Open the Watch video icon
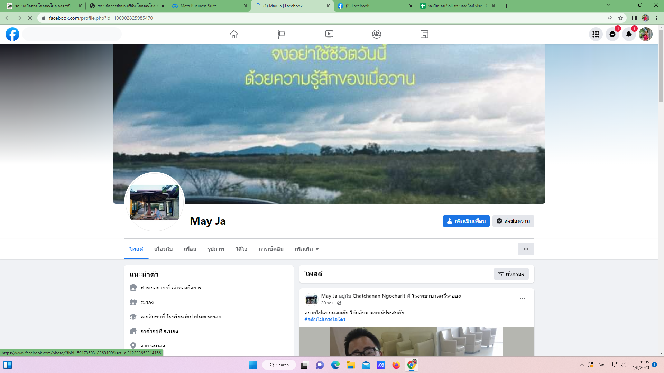Screen dimensions: 664x373 [x=329, y=34]
